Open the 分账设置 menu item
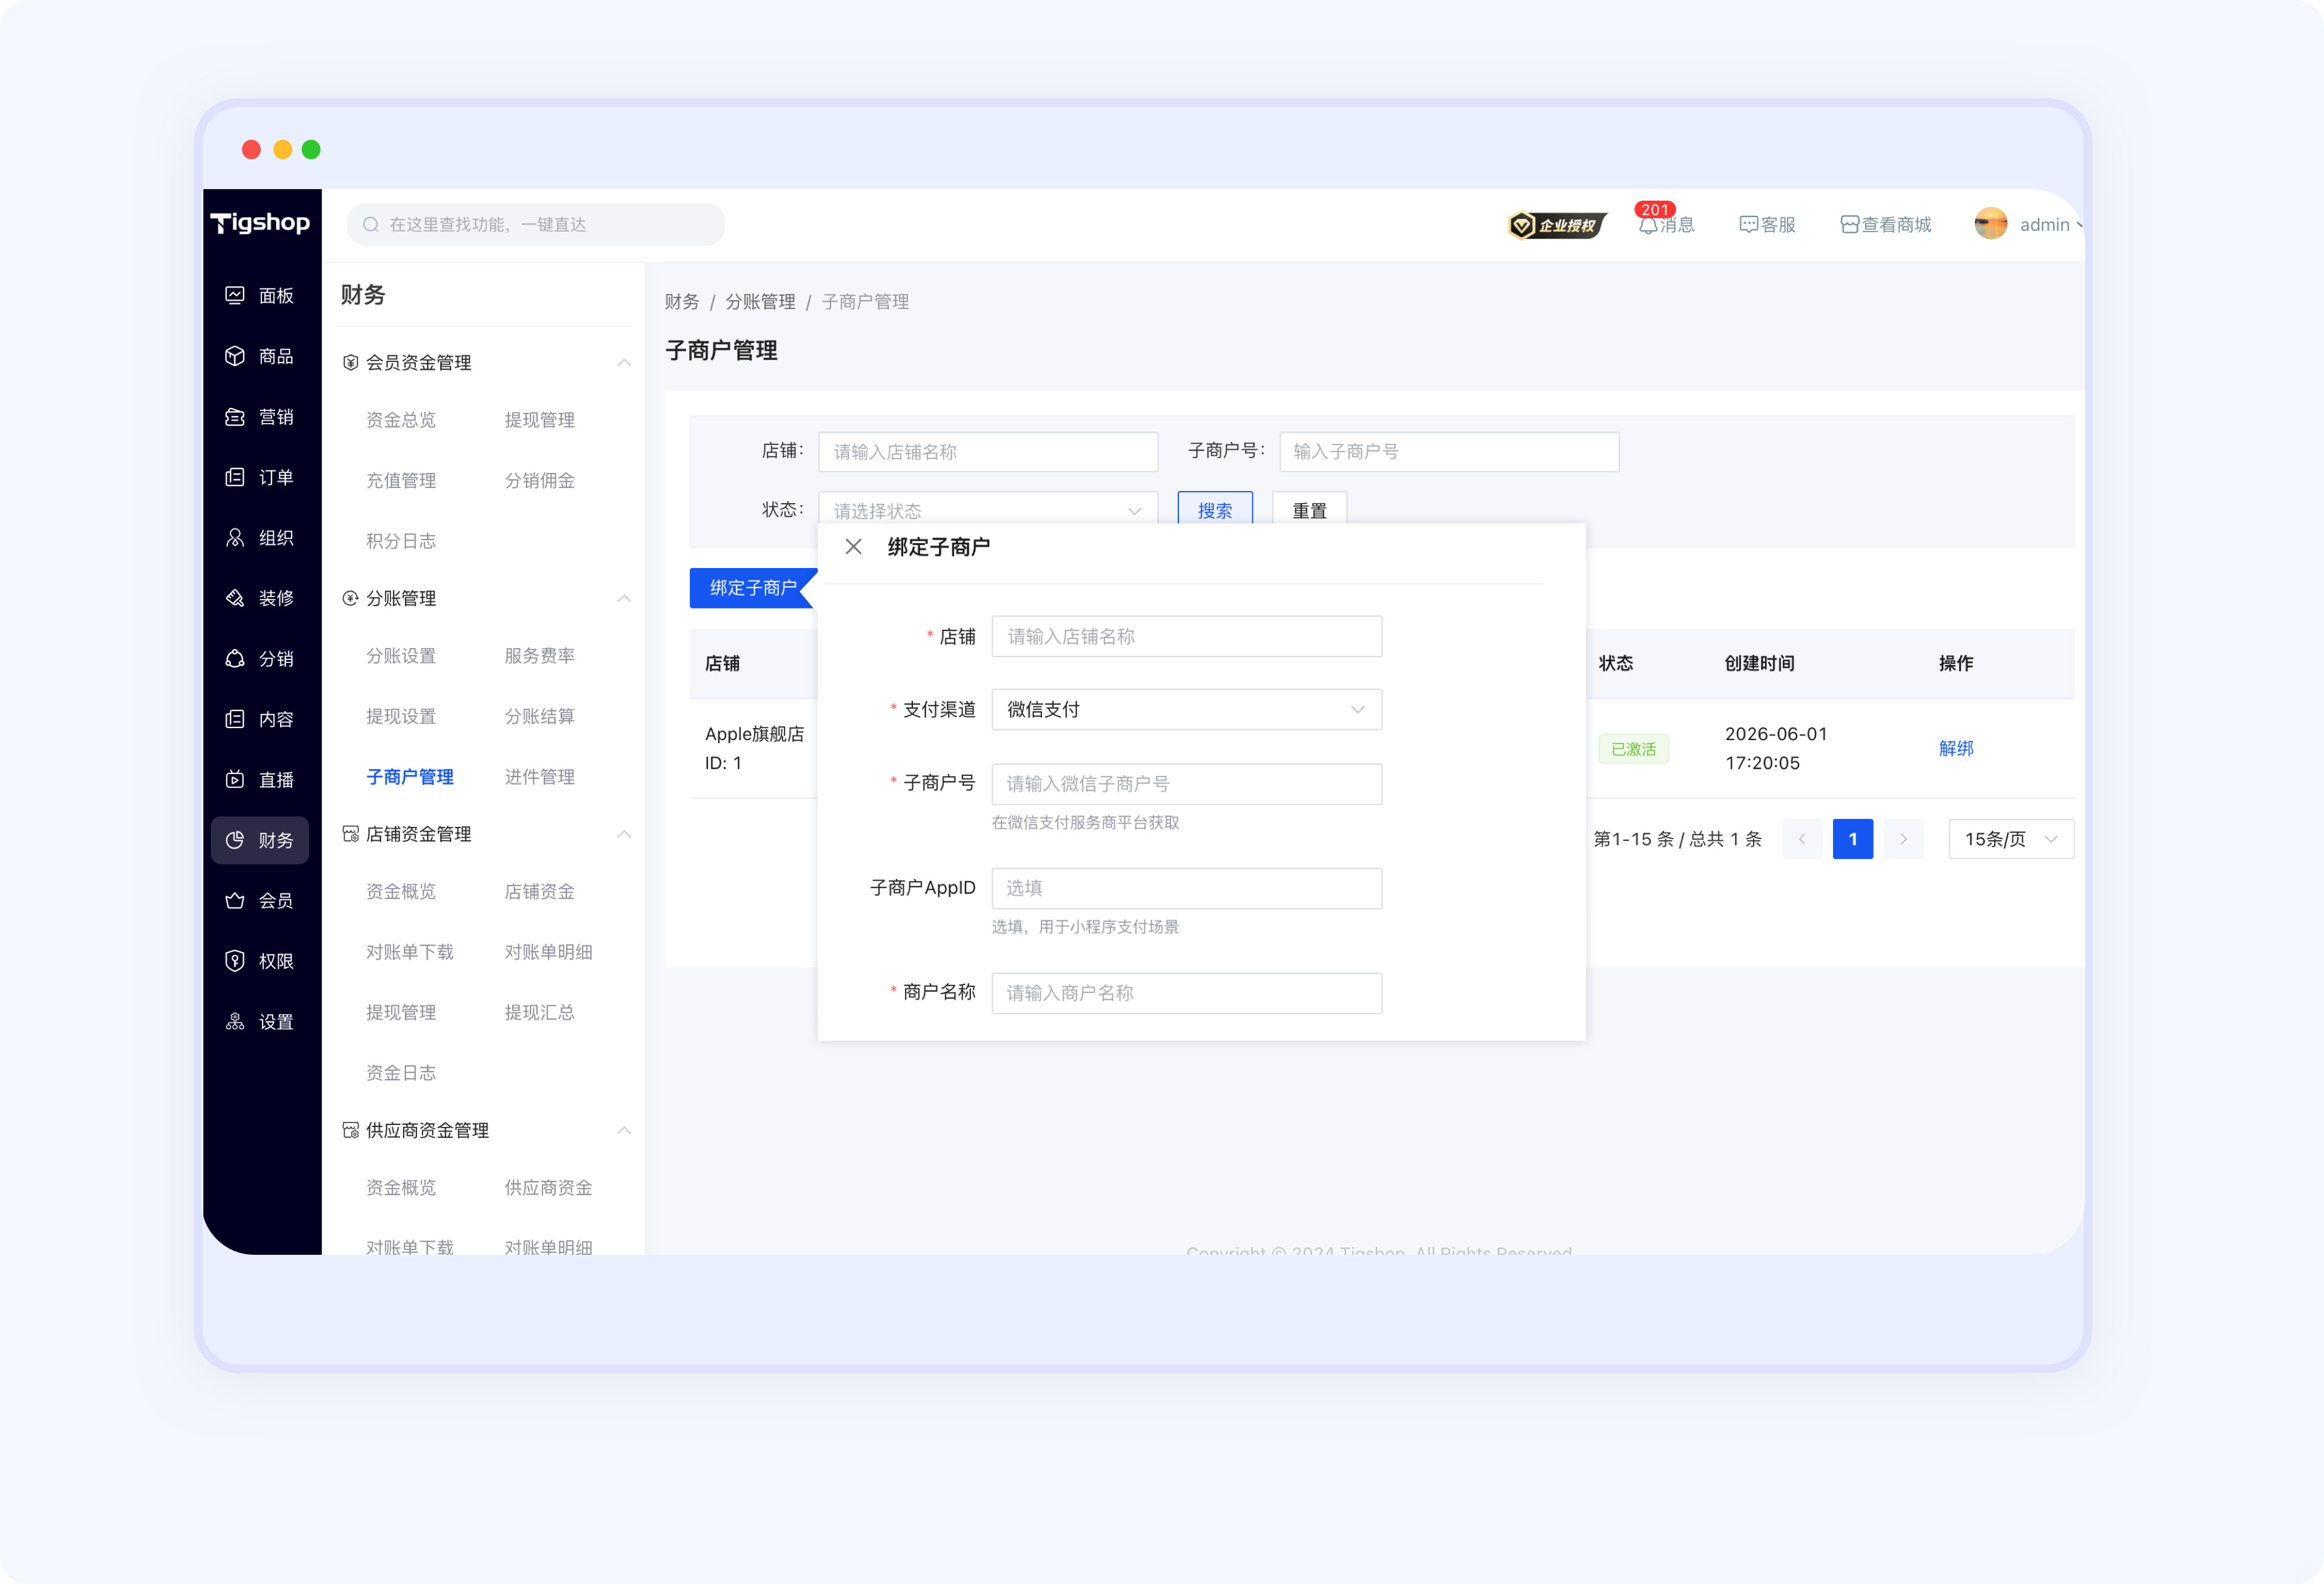The height and width of the screenshot is (1584, 2324). pos(401,656)
